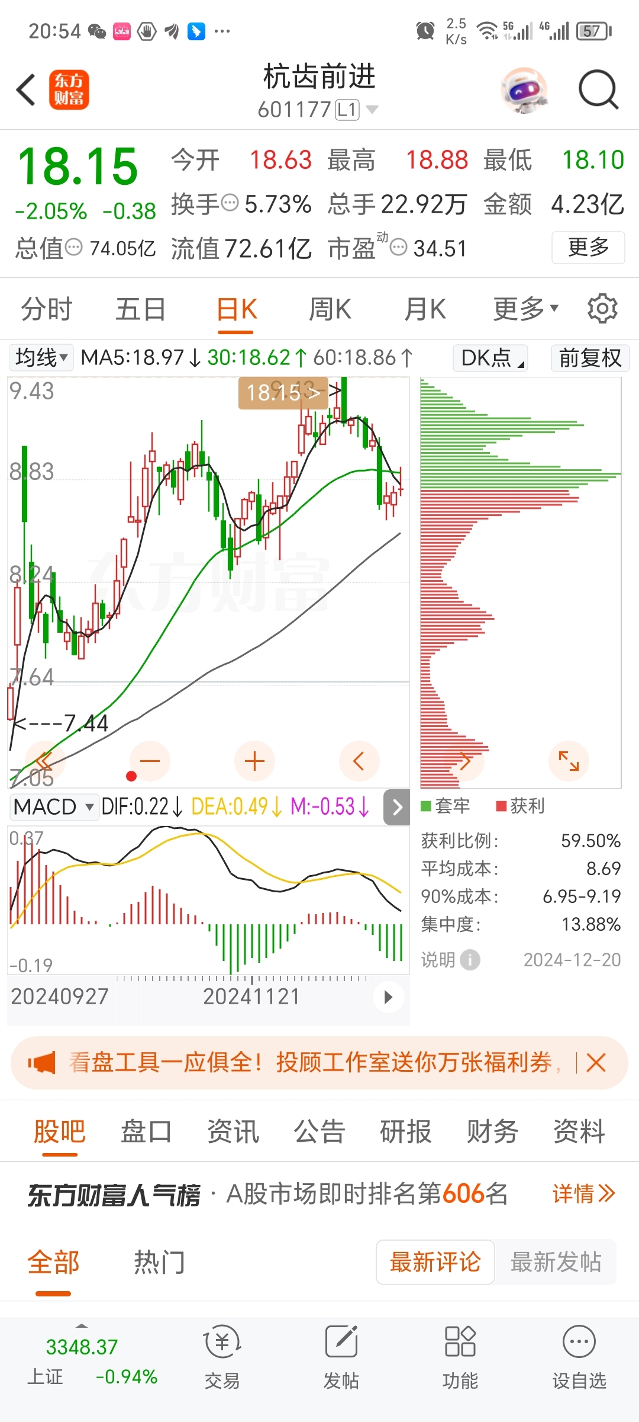This screenshot has height=1422, width=639.
Task: Change the 前复权 adjustment mode
Action: [x=590, y=358]
